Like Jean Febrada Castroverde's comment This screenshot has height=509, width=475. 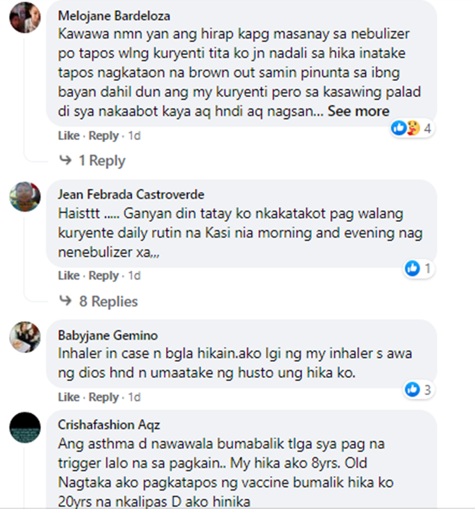[x=69, y=276]
